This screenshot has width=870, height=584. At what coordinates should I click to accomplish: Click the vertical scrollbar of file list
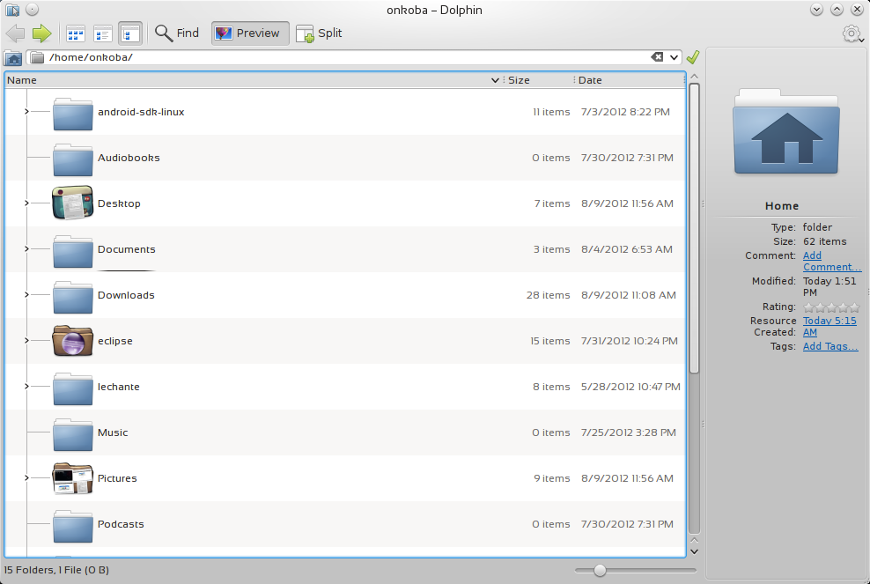coord(694,227)
